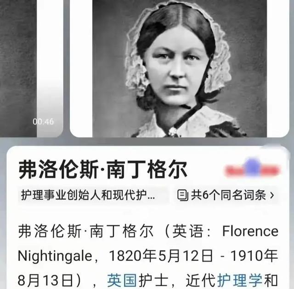Click the word 近代 before 护理学
The height and width of the screenshot is (289, 294).
(200, 281)
